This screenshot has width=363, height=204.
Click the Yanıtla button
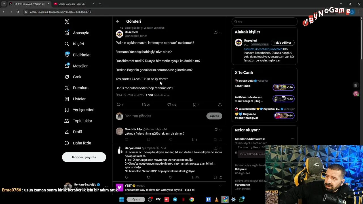point(214,116)
